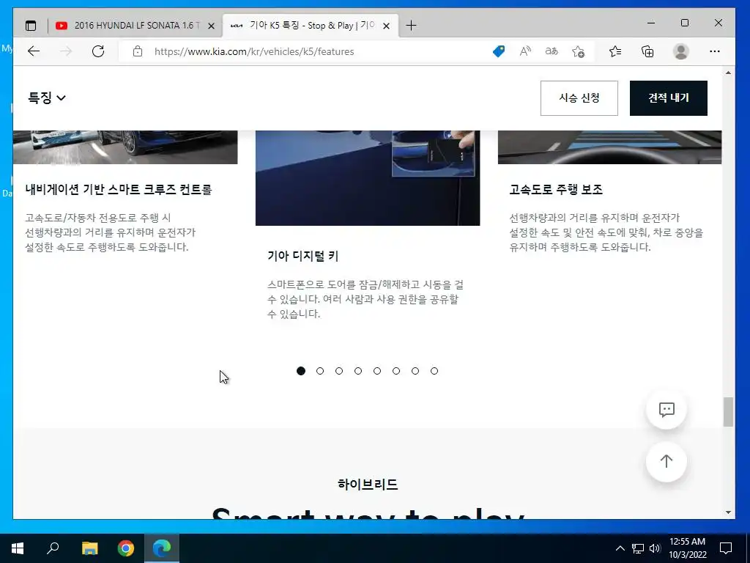Go back to the previous page
750x563 pixels.
[x=34, y=51]
